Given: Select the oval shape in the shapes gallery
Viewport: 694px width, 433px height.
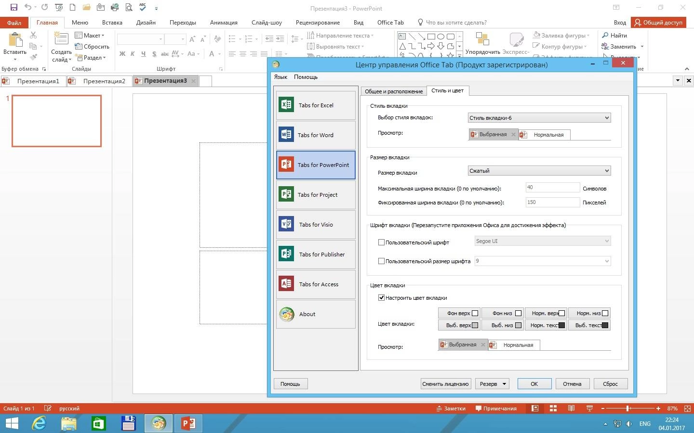Looking at the screenshot, I should (440, 36).
